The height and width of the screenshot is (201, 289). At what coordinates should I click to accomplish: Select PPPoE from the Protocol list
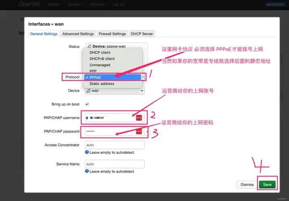coord(113,77)
